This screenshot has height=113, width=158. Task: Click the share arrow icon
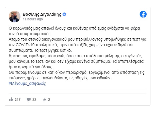point(45,100)
